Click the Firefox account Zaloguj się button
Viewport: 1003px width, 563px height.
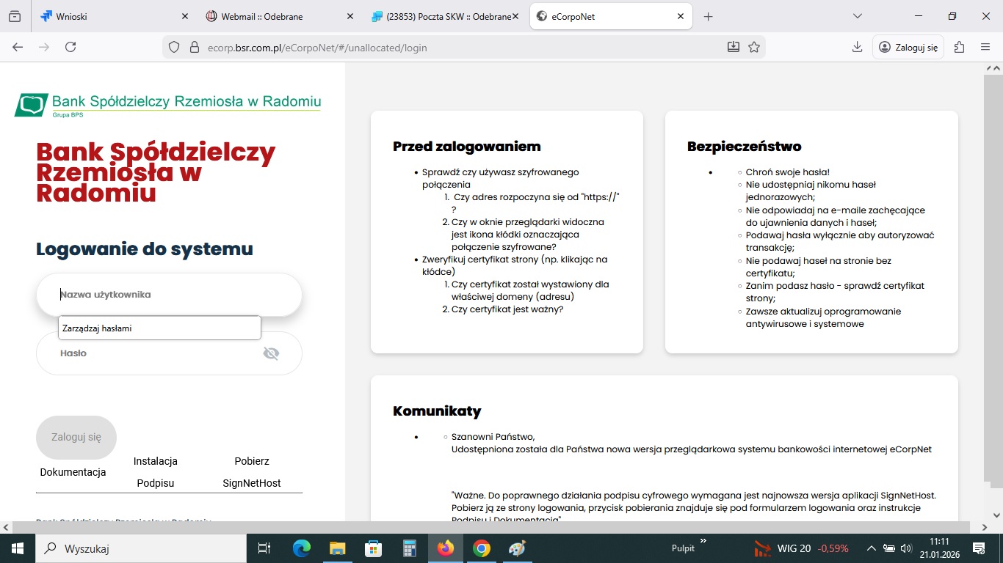(908, 47)
